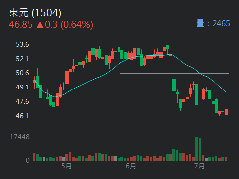Click the first candlestick at chart start
239x179 pixels.
(x=34, y=82)
